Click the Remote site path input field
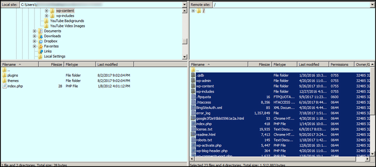 click(290, 5)
